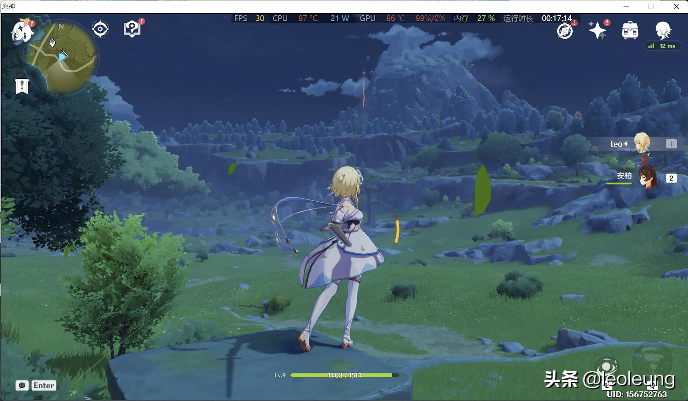688x401 pixels.
Task: Click the 原神 window title
Action: click(8, 6)
